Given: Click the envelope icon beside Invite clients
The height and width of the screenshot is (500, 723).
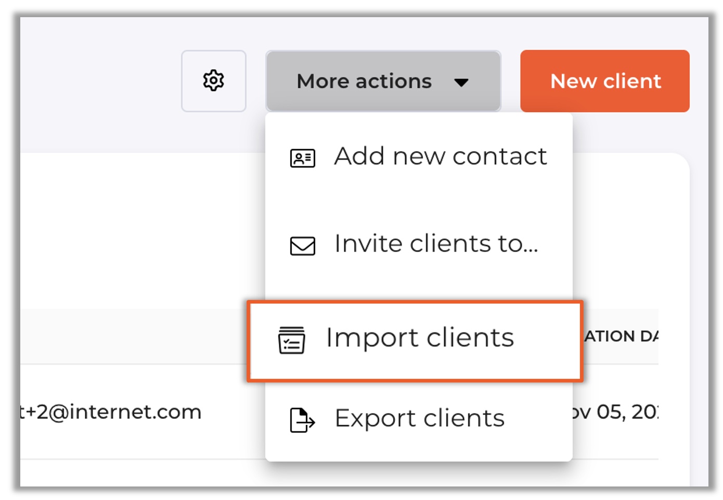Looking at the screenshot, I should tap(303, 246).
